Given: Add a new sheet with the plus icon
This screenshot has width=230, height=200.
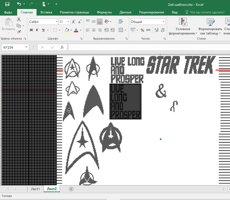Looking at the screenshot, I should (71, 189).
